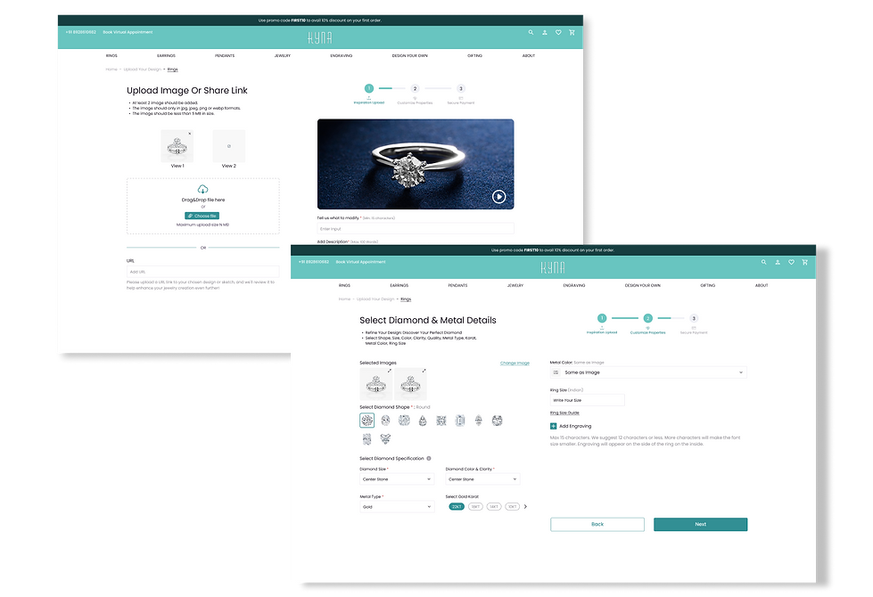Choose the heart diamond shape icon
Viewport: 873px width, 597px height.
(x=385, y=439)
